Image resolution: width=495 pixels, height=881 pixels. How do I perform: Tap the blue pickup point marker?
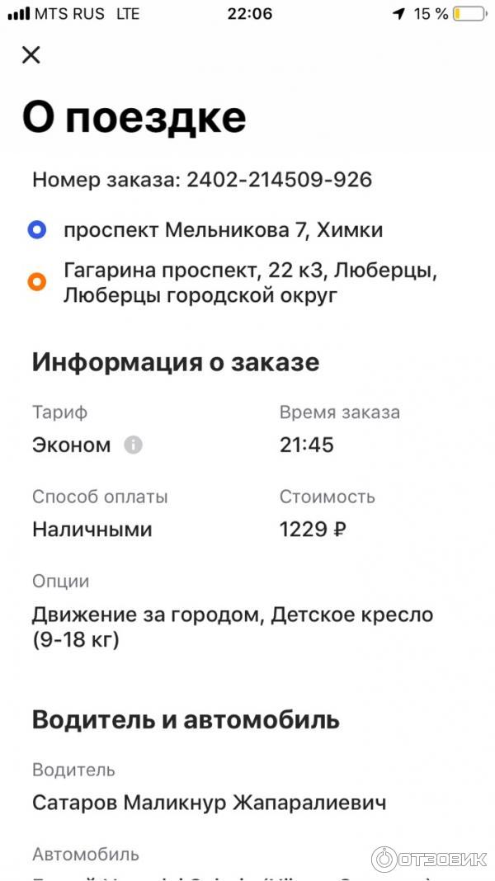pos(36,231)
